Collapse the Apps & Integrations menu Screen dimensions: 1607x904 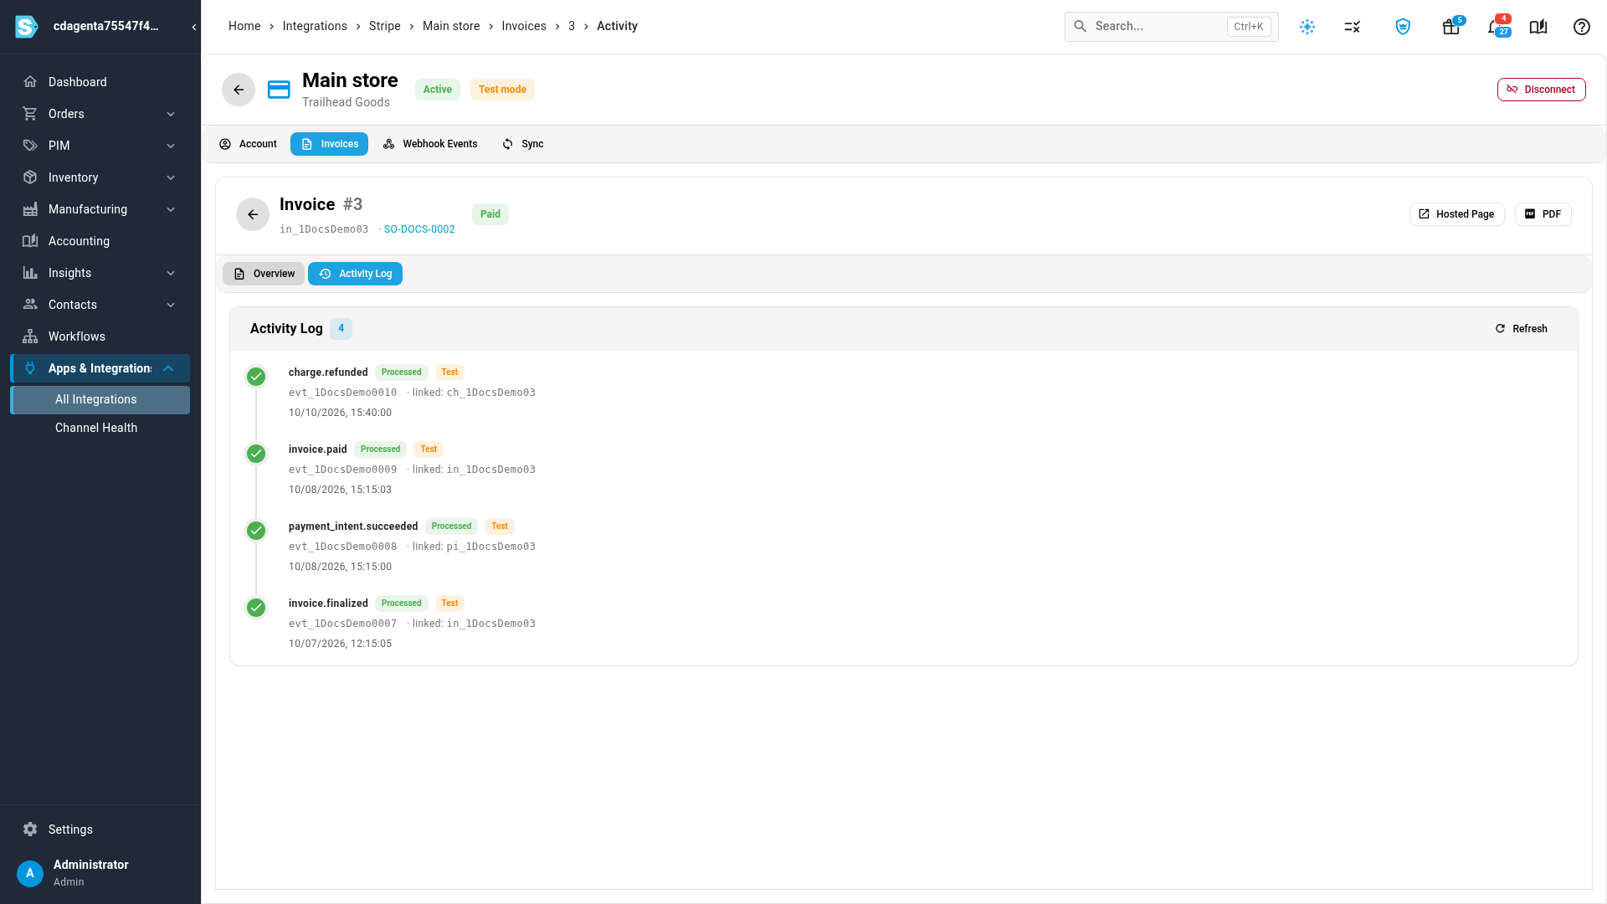click(100, 368)
